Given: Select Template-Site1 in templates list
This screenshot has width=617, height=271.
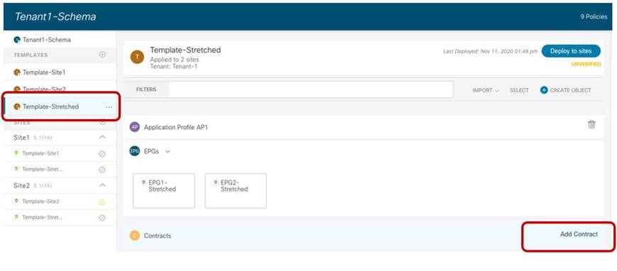Looking at the screenshot, I should pyautogui.click(x=44, y=72).
